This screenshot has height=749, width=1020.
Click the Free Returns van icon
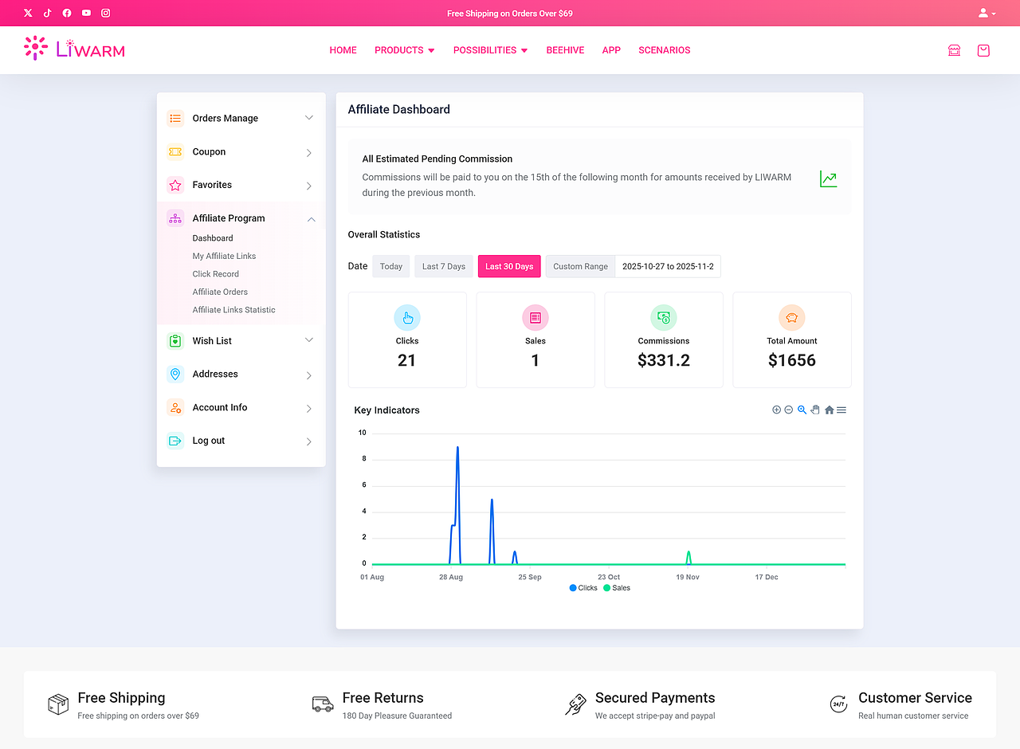pos(323,704)
